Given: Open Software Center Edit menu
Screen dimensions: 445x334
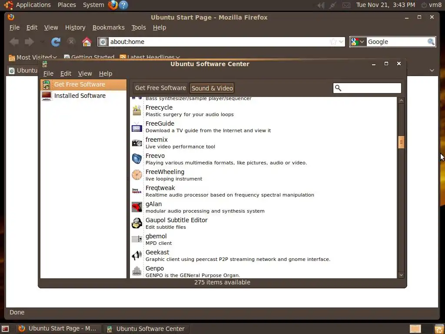Looking at the screenshot, I should pyautogui.click(x=66, y=73).
